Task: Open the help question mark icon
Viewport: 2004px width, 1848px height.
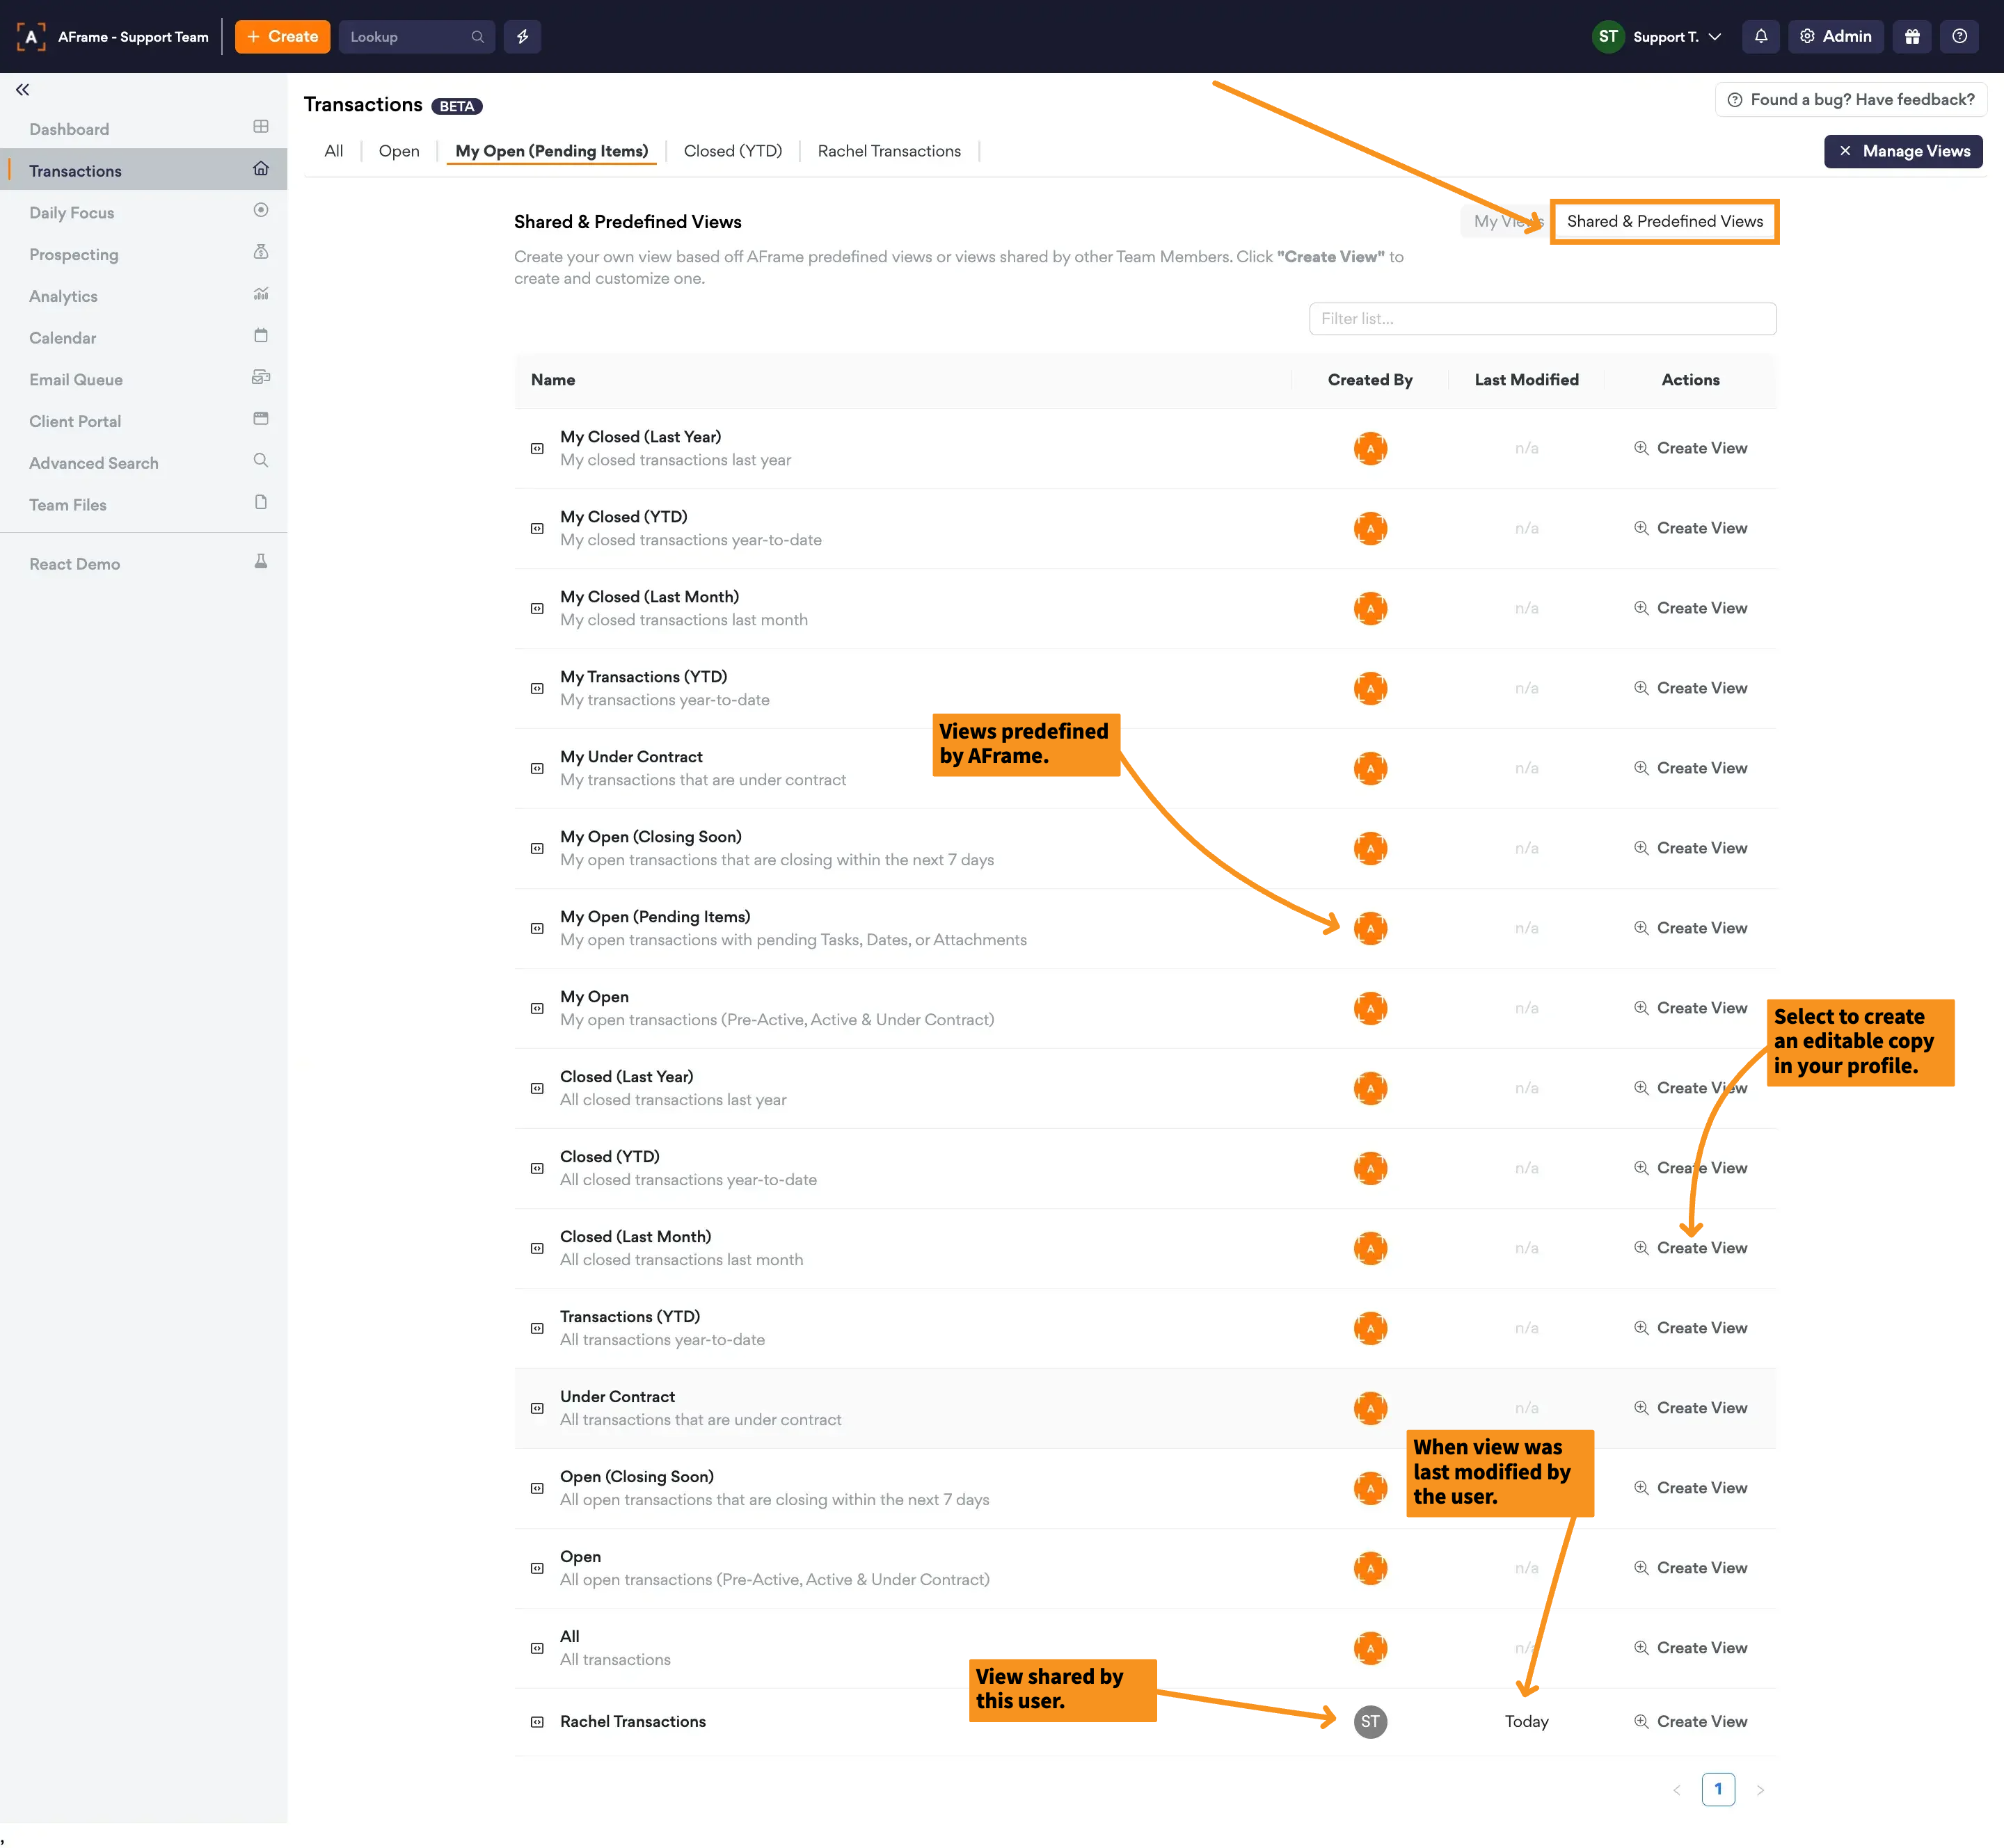Action: (x=1959, y=37)
